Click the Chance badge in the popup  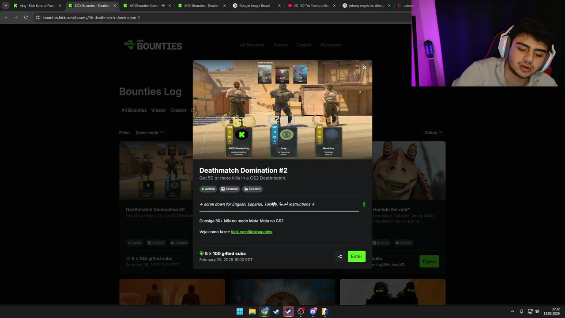230,189
